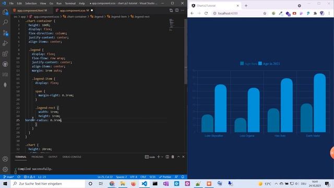Open Task View on the taskbar
Screen dimensions: 334x188
pos(101,183)
